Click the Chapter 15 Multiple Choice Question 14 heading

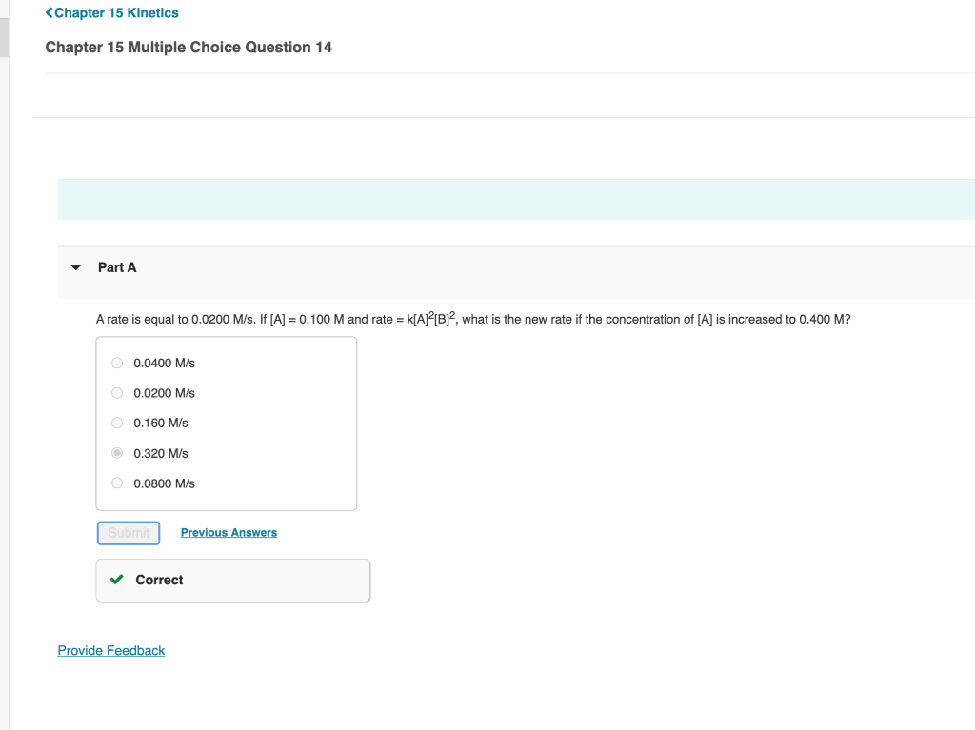tap(188, 47)
